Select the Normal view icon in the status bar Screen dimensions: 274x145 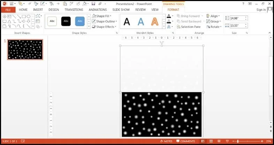[203, 141]
